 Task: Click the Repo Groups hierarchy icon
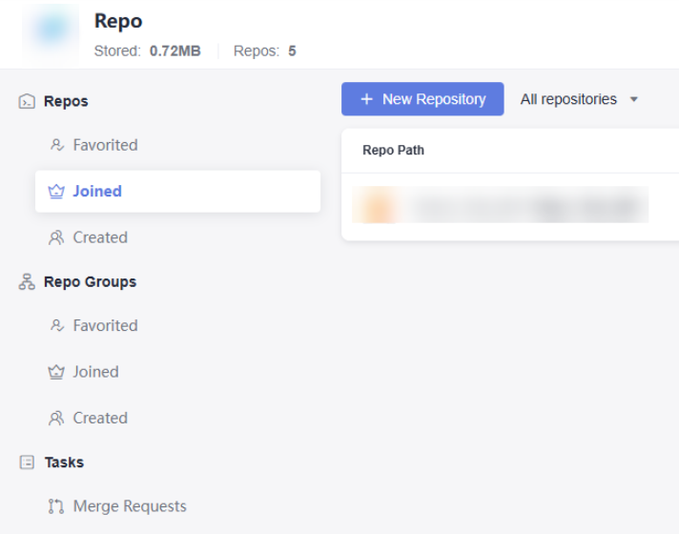[x=27, y=282]
